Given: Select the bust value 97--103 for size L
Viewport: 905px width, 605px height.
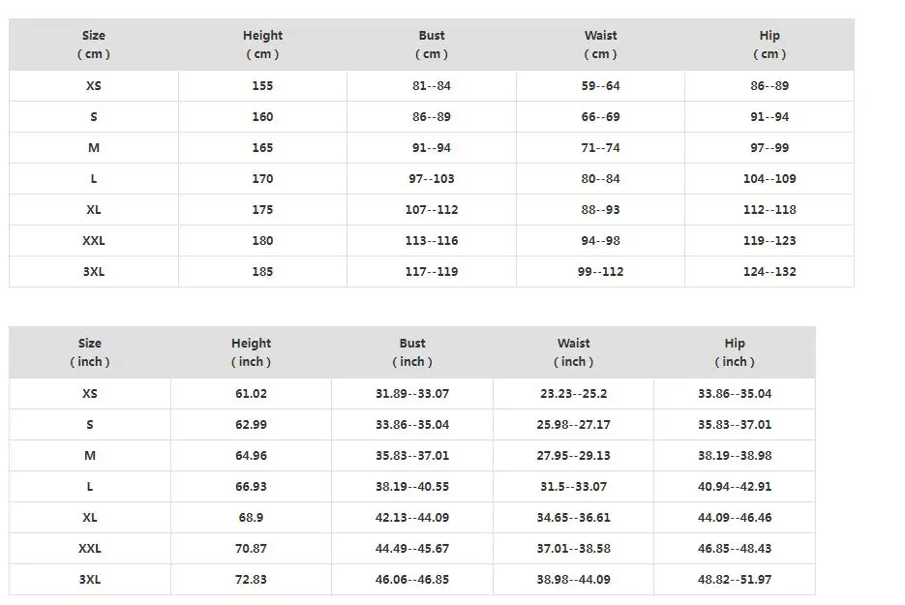Looking at the screenshot, I should [x=432, y=179].
